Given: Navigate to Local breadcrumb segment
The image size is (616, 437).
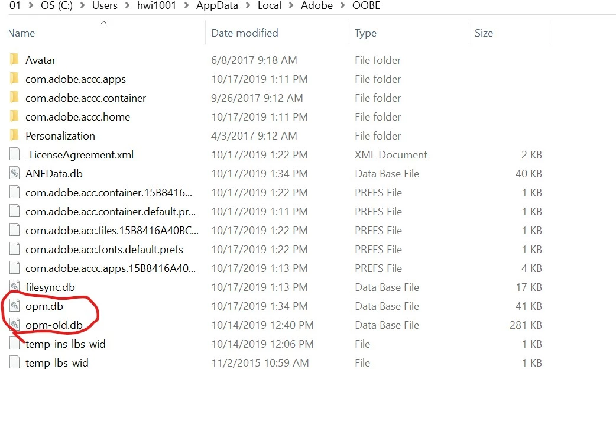Looking at the screenshot, I should pos(269,5).
